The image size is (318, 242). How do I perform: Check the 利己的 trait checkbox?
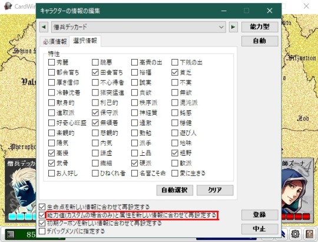point(95,103)
